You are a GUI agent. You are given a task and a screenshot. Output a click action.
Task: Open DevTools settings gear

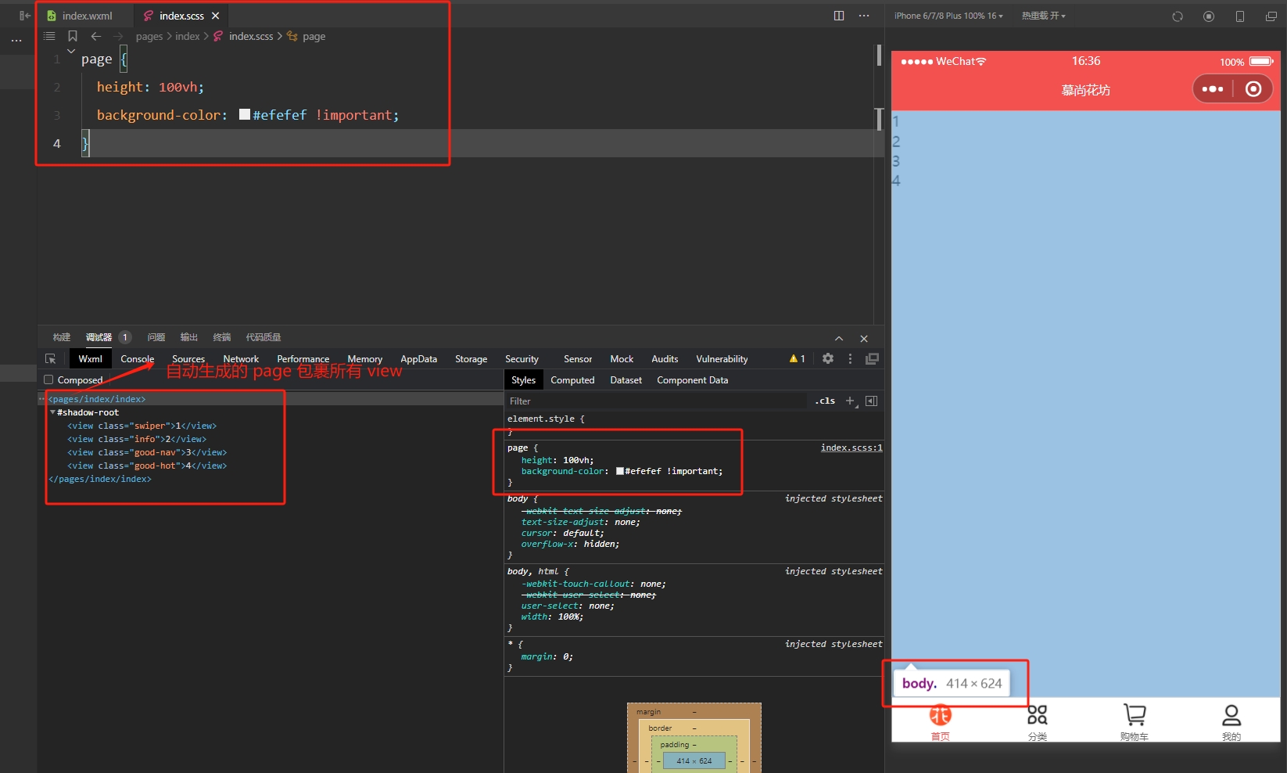coord(828,358)
